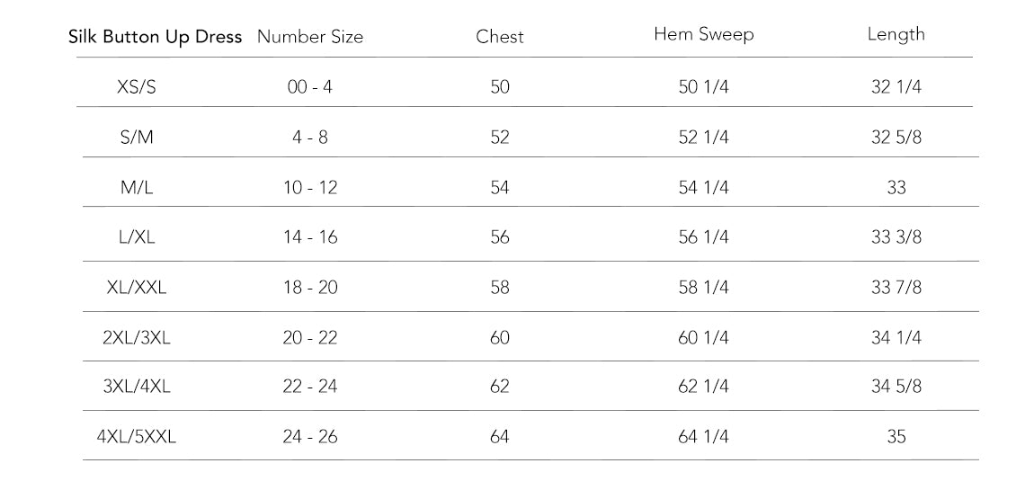Click the Number Size column header
The height and width of the screenshot is (490, 1034).
coord(310,37)
